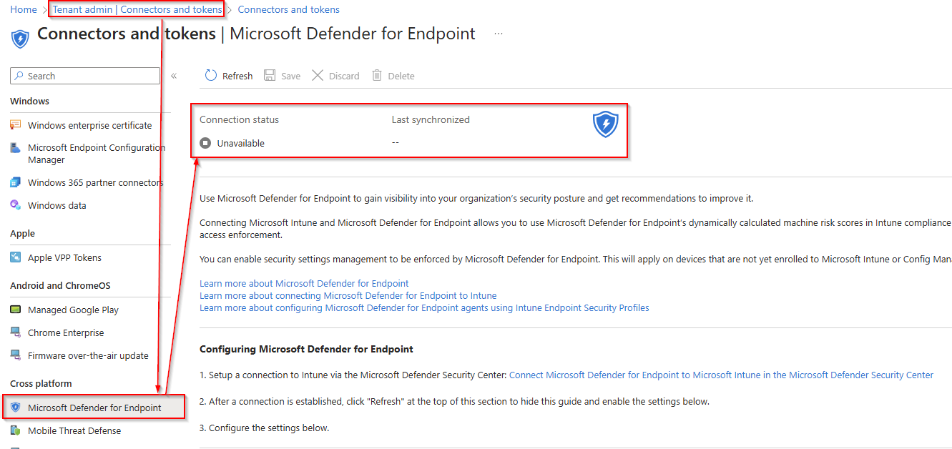Screen dimensions: 952x449
Task: Click the Discard X icon
Action: (x=318, y=76)
